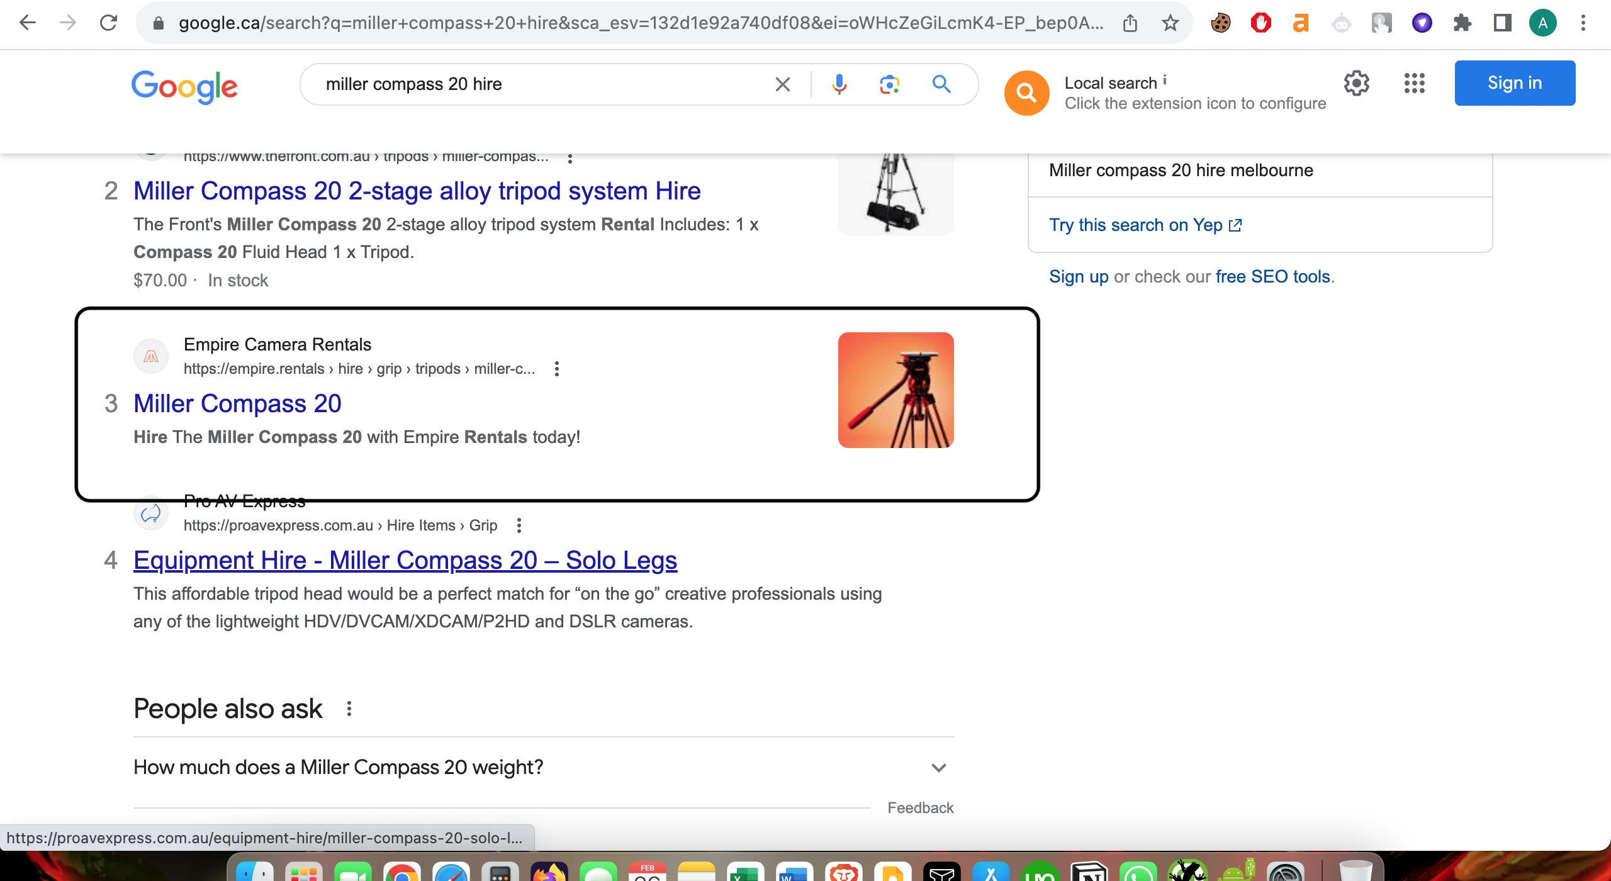Clear the search query with the X icon
The image size is (1611, 881).
[782, 84]
